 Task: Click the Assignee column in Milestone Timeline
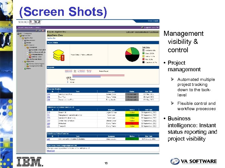111,91
